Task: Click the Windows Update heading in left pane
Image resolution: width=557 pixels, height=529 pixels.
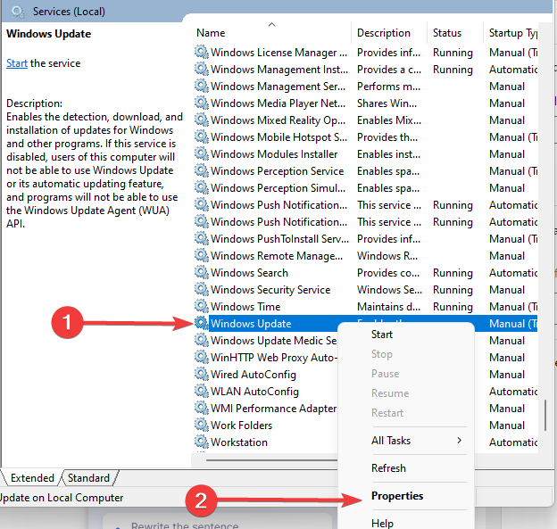Action: click(49, 34)
